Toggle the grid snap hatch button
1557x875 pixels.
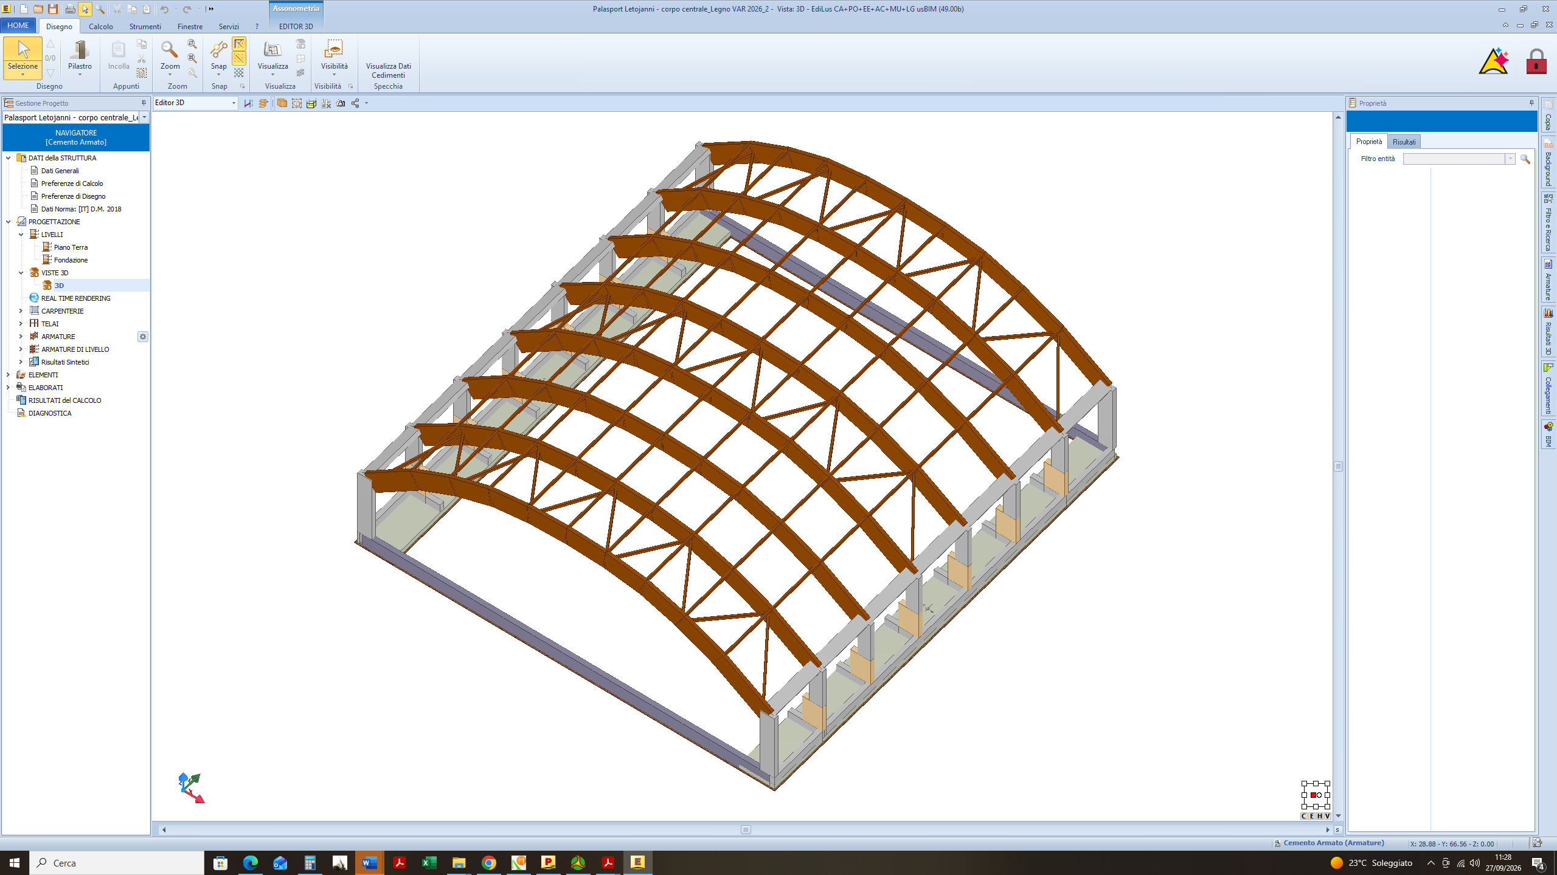click(x=239, y=73)
